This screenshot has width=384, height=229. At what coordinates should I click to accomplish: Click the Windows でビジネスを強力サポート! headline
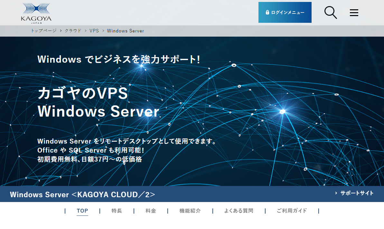click(119, 59)
